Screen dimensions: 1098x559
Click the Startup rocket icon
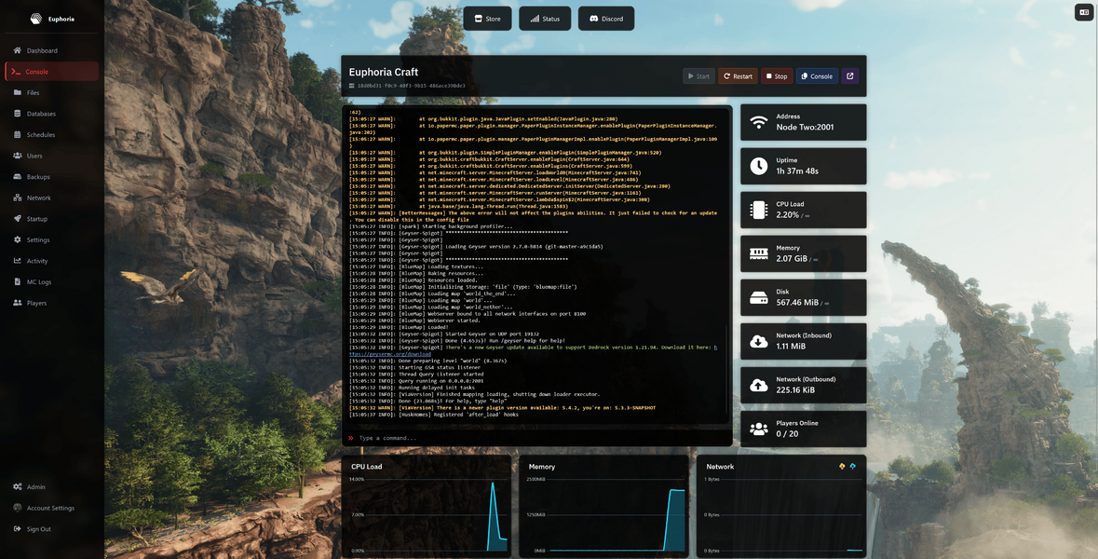tap(18, 219)
